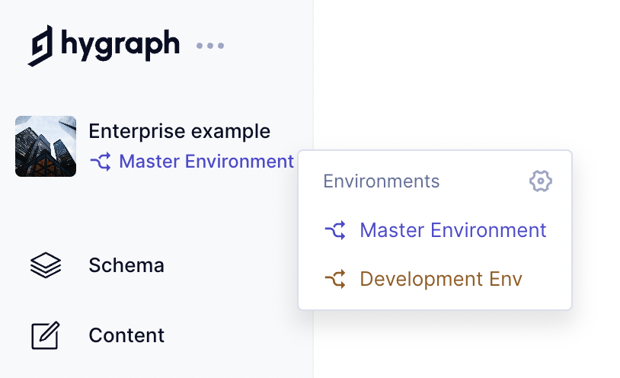Click the Schema layers icon
The width and height of the screenshot is (620, 378).
tap(45, 265)
